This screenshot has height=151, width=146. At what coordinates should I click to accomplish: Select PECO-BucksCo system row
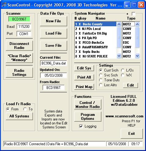pos(96,42)
